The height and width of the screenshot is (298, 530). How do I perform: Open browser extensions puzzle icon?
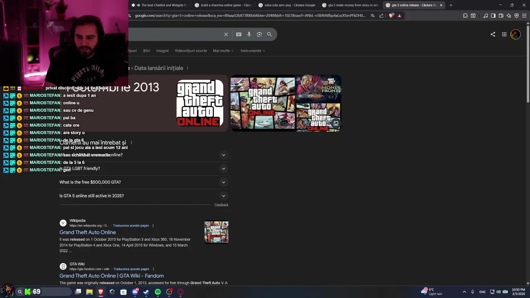coord(465,16)
